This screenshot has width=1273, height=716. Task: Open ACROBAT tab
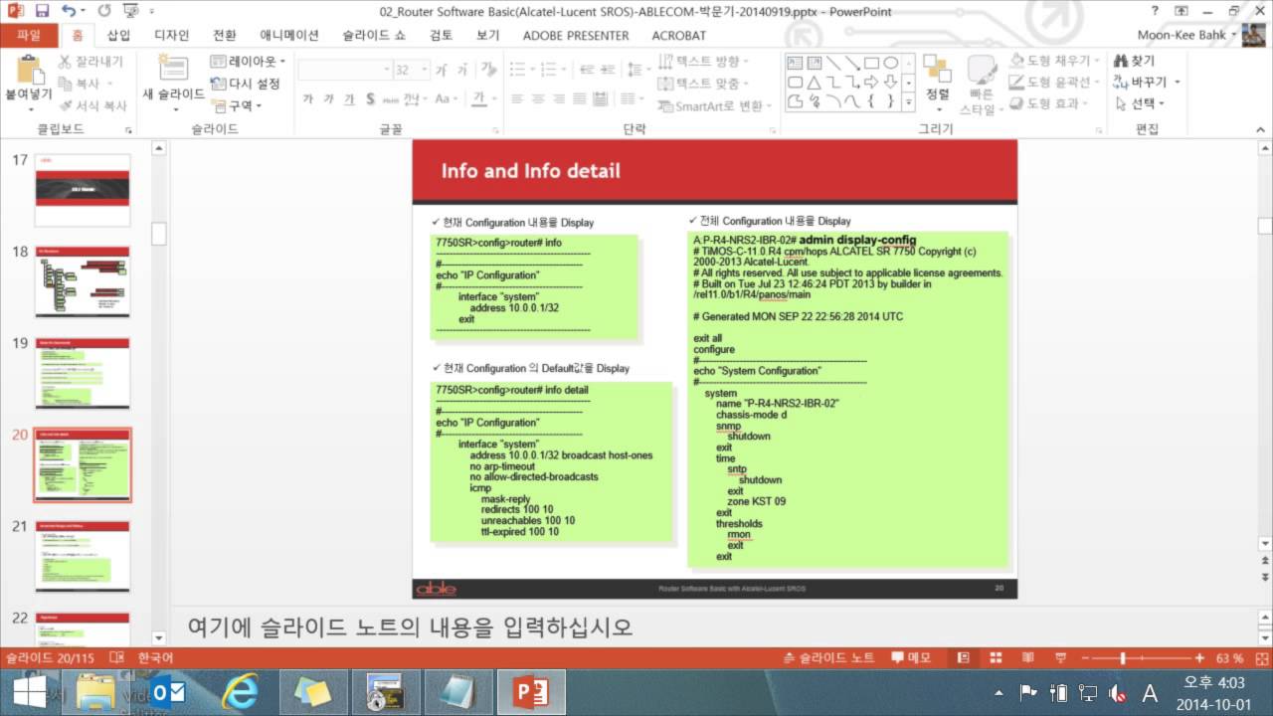click(679, 35)
